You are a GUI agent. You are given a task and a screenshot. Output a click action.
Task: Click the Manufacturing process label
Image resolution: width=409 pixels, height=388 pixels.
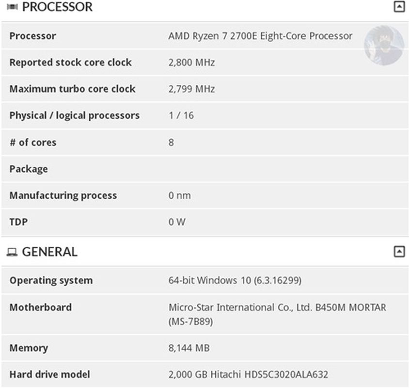[x=63, y=195]
